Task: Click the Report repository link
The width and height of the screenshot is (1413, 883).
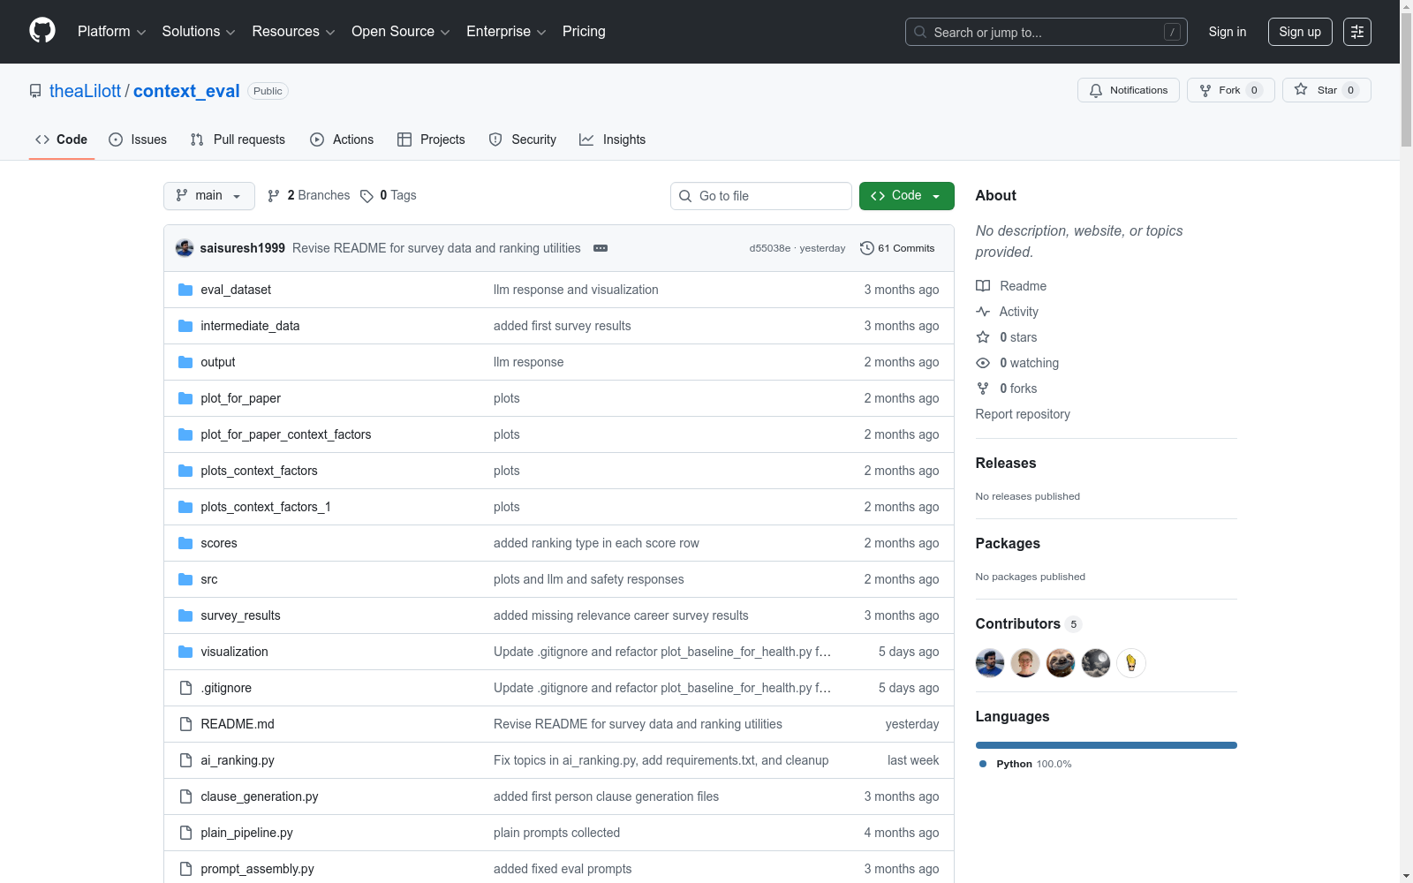Action: click(x=1023, y=414)
